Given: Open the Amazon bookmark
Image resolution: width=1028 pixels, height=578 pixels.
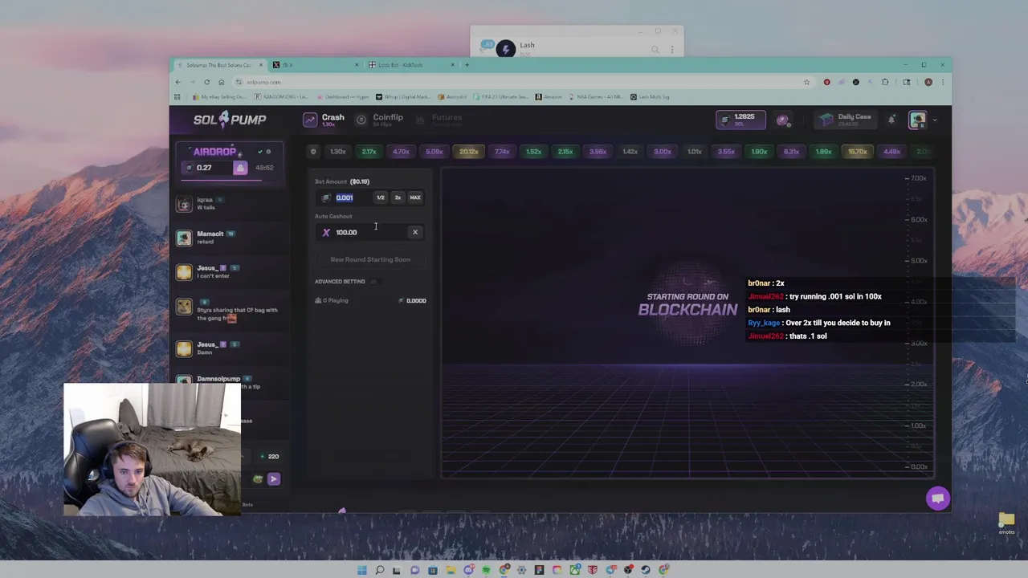Looking at the screenshot, I should 549,97.
